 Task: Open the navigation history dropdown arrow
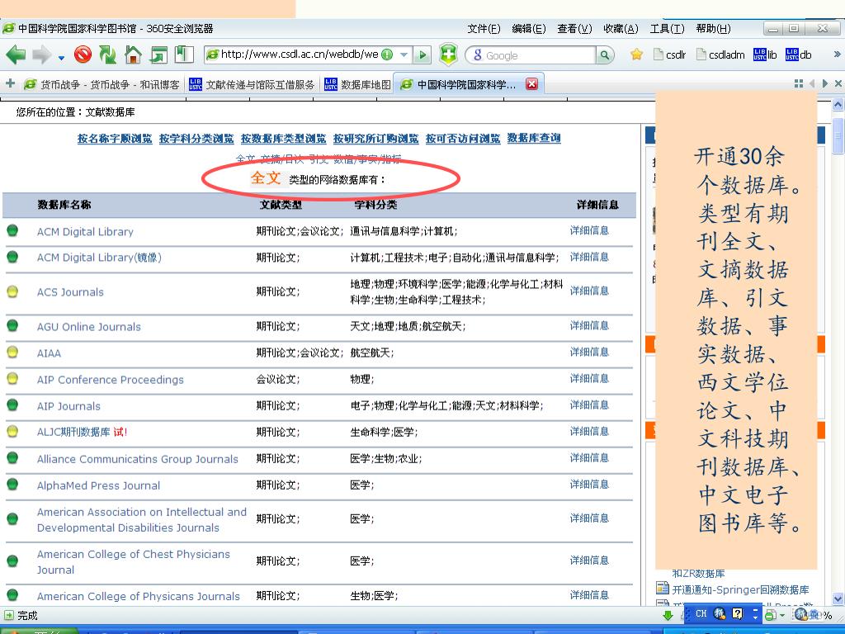coord(61,57)
